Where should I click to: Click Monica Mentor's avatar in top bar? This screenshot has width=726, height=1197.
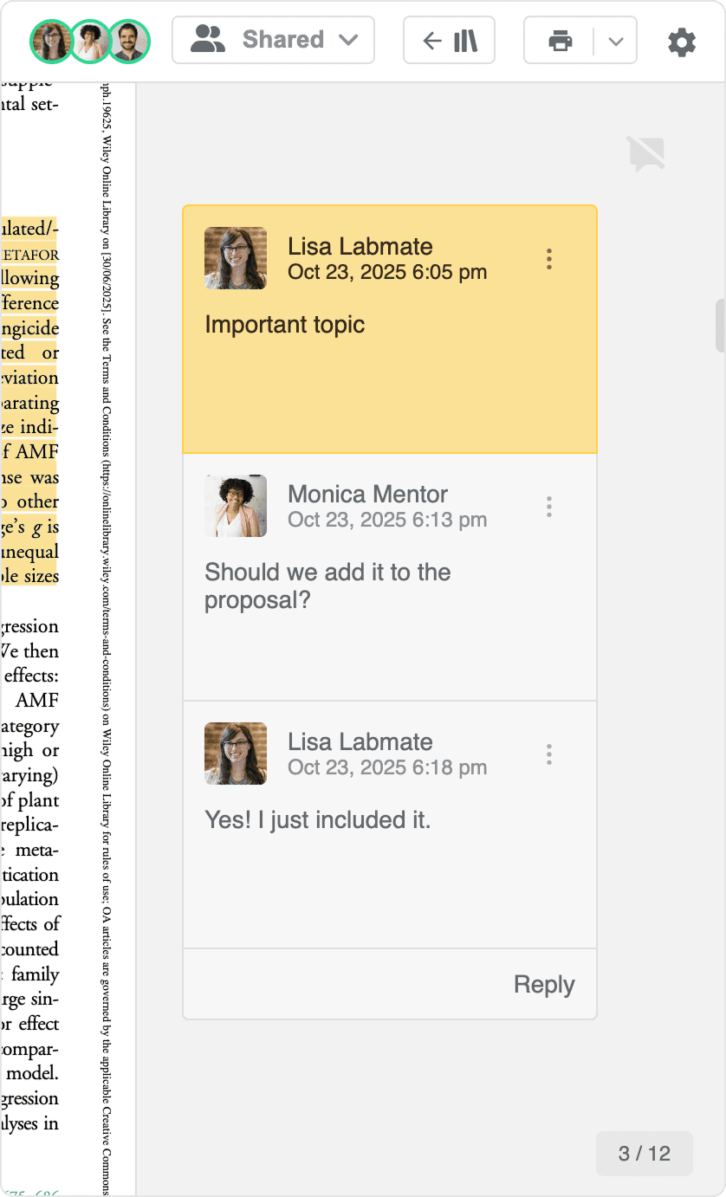[x=89, y=41]
